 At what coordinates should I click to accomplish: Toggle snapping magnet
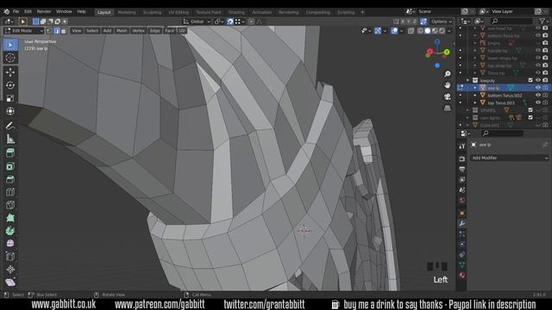(x=230, y=22)
